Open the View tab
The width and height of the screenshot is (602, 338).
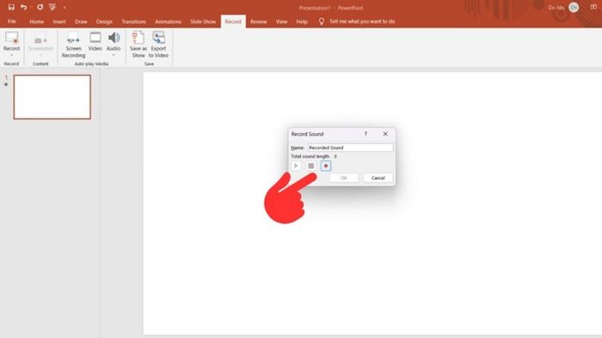[x=281, y=21]
